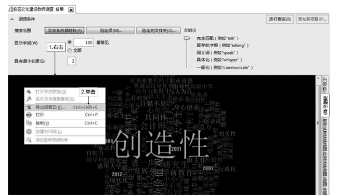Click the export word cloud icon
This screenshot has width=338, height=195.
[x=29, y=107]
